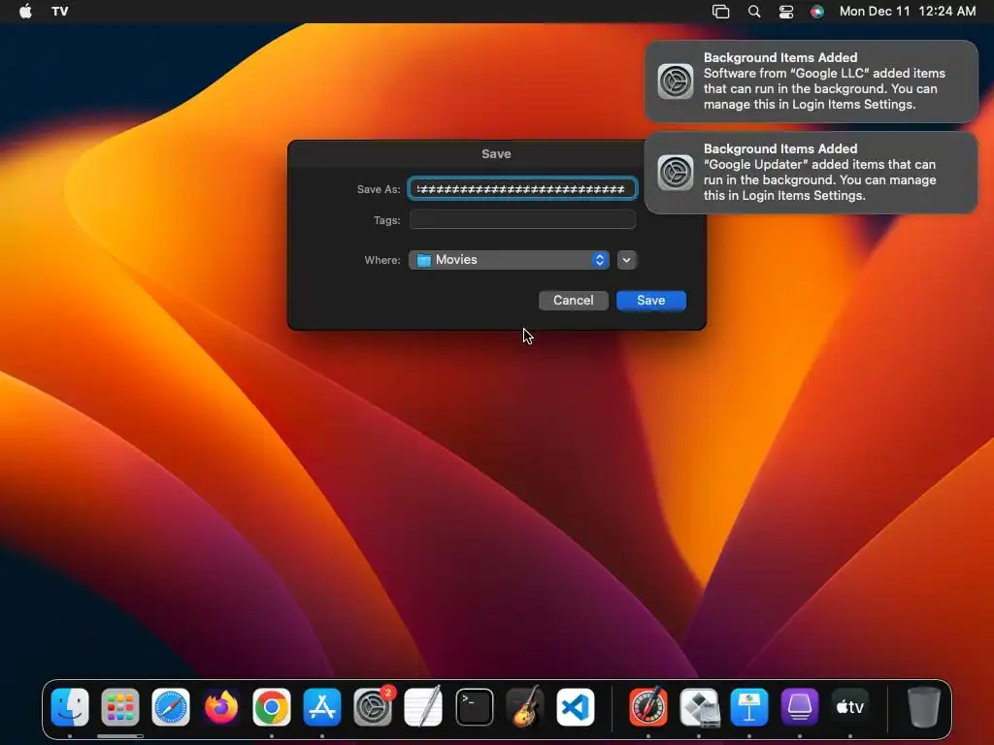
Task: Click gear icon on Google Updater notification
Action: 676,173
